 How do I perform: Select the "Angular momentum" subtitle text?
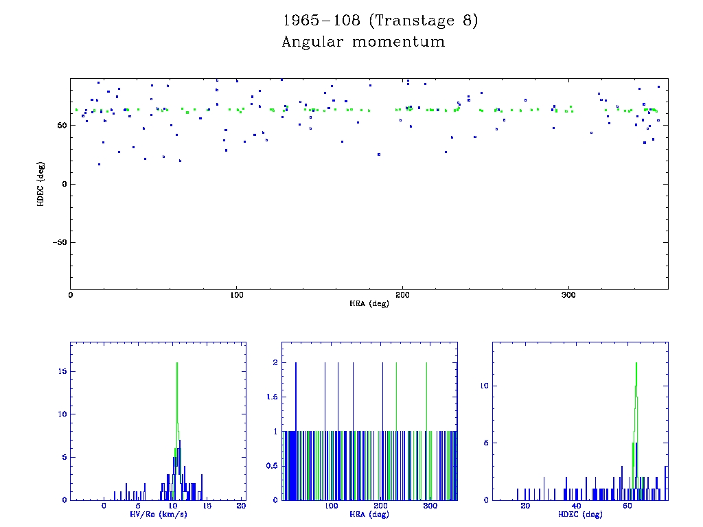pos(363,42)
